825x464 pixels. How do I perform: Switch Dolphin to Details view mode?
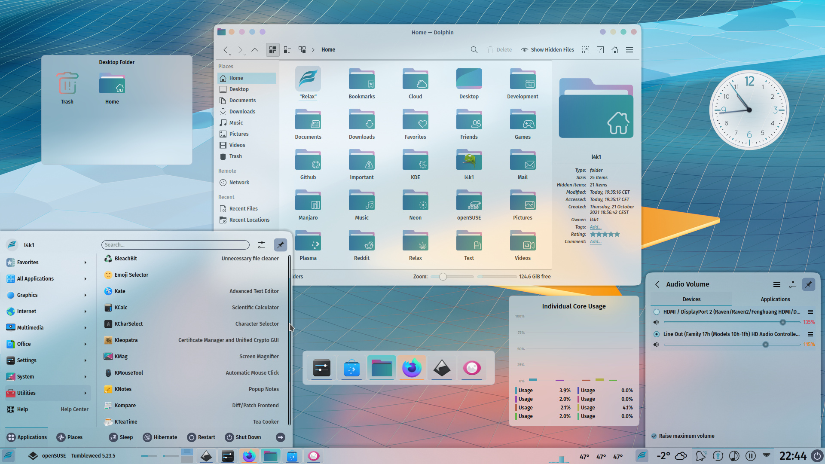302,50
